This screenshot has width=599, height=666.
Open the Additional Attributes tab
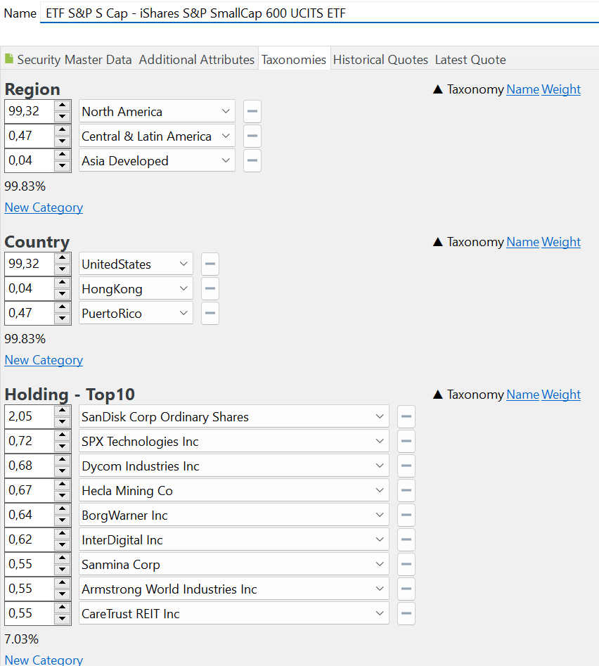coord(196,60)
